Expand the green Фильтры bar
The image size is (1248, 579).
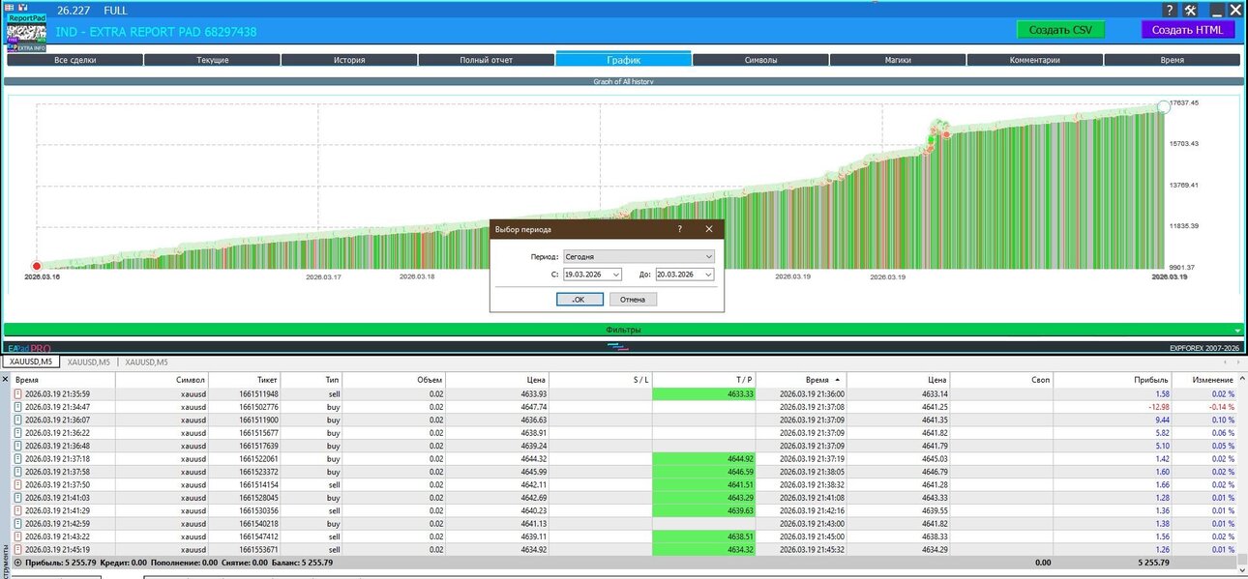tap(622, 330)
